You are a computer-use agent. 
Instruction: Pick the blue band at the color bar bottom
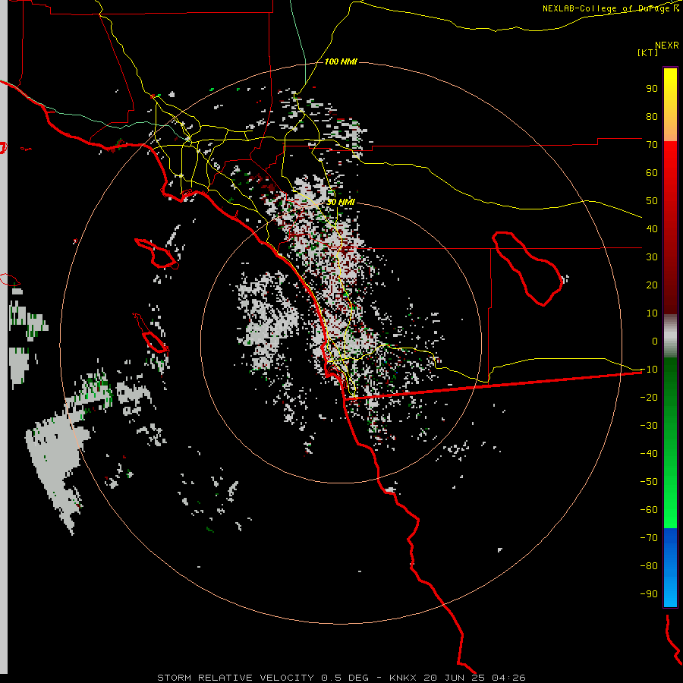coord(670,568)
